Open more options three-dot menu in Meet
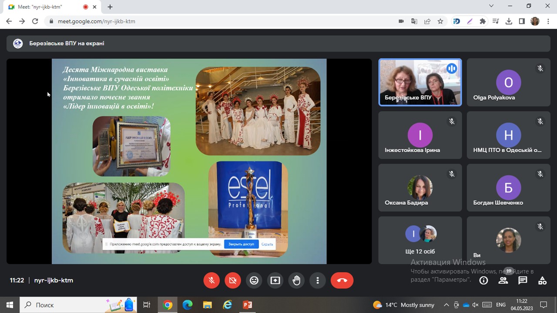Viewport: 557px width, 313px height. click(x=318, y=280)
